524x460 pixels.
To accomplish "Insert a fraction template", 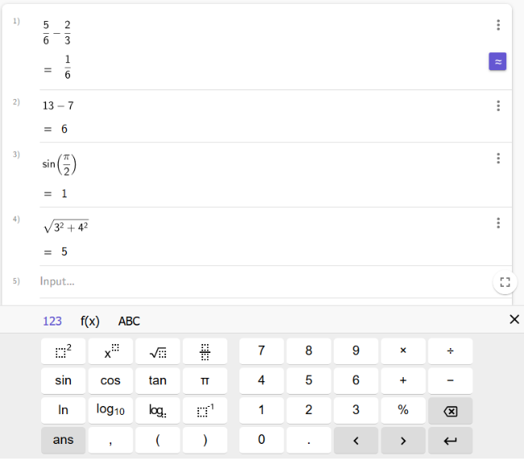I will click(x=205, y=351).
